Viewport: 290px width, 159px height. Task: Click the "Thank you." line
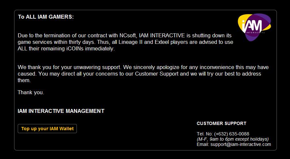pyautogui.click(x=31, y=92)
